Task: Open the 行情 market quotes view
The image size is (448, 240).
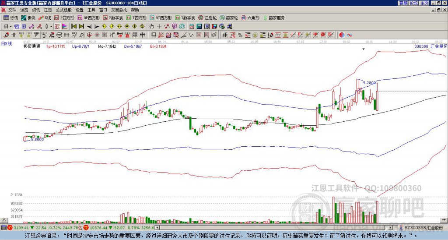Action: [x=10, y=18]
